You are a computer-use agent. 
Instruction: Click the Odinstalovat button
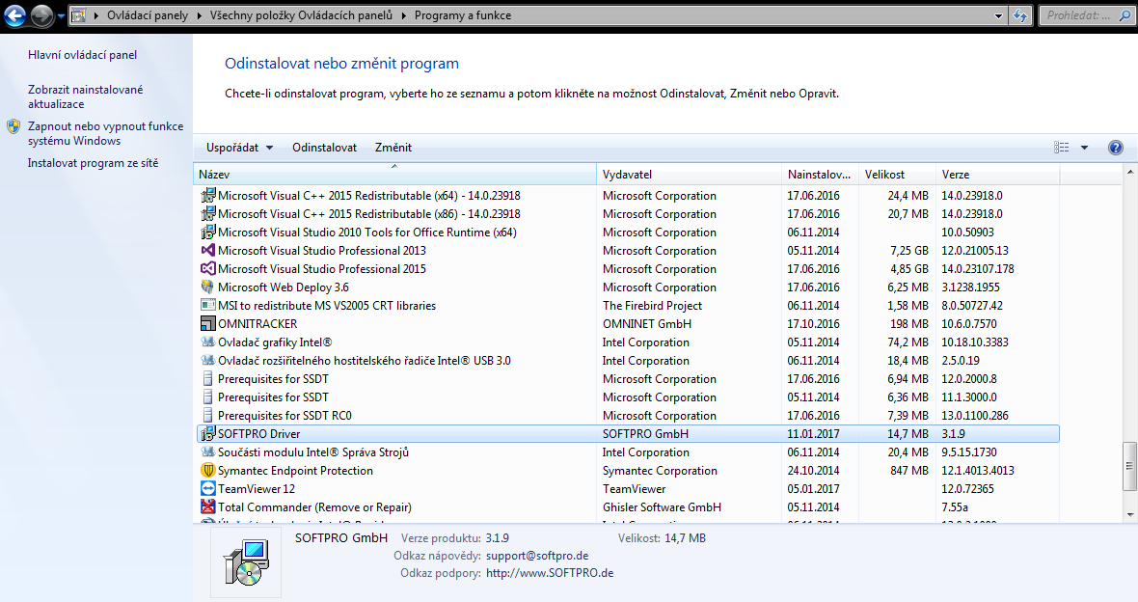click(x=324, y=148)
